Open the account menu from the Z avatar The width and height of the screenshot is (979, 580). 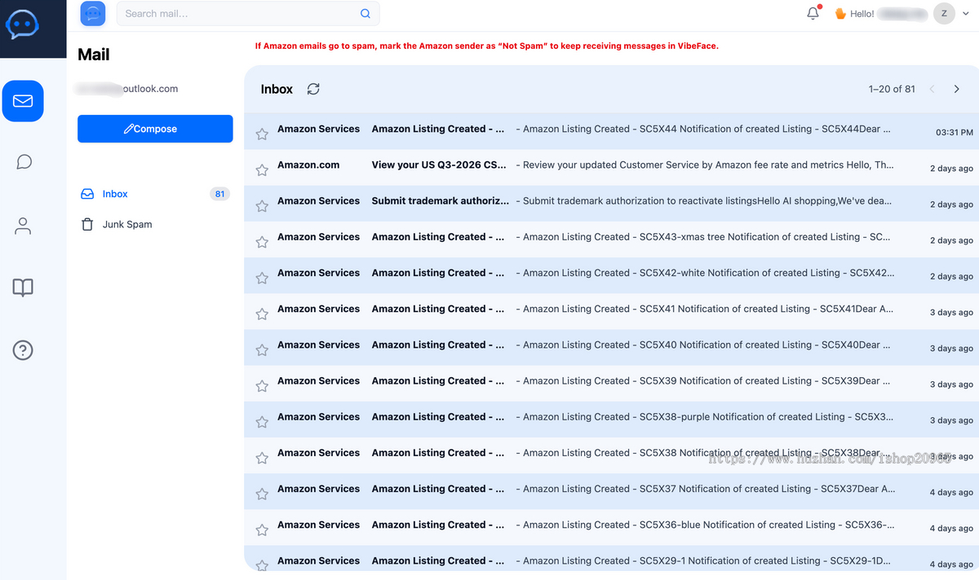944,13
